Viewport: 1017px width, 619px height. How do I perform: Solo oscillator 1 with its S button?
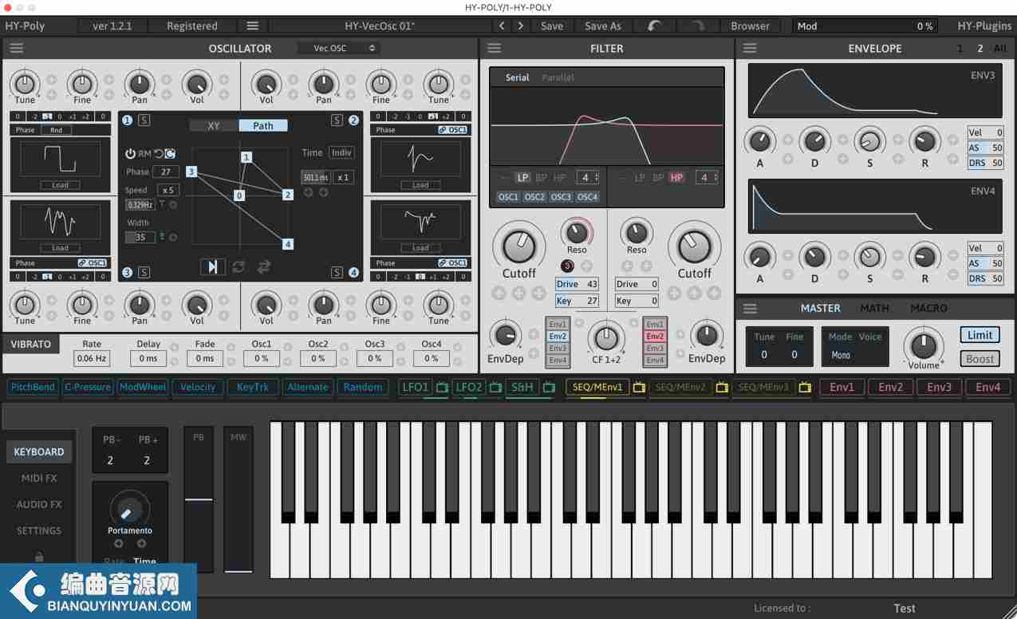(x=144, y=120)
